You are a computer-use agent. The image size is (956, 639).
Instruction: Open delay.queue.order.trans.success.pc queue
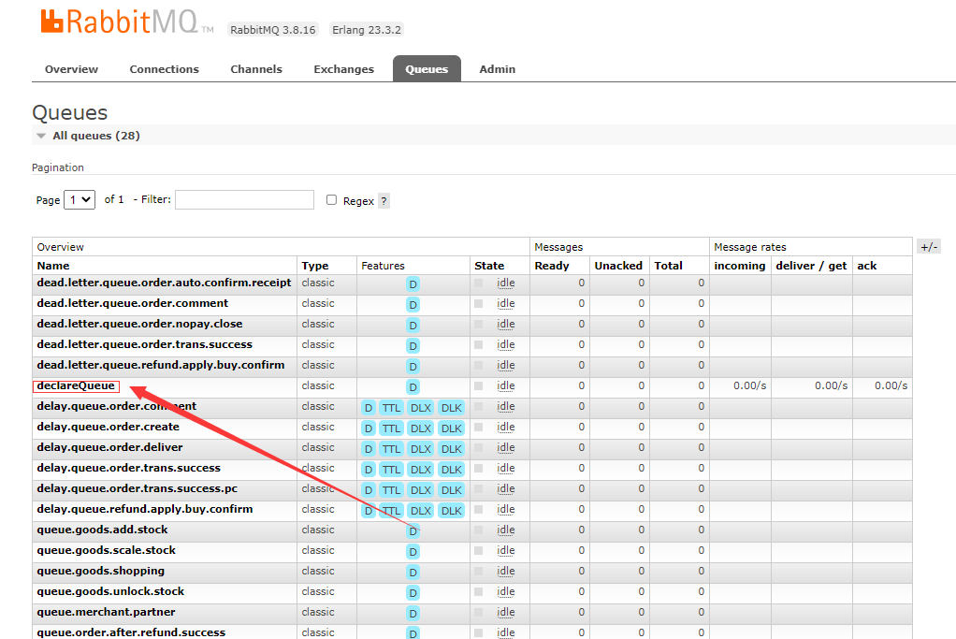(138, 489)
